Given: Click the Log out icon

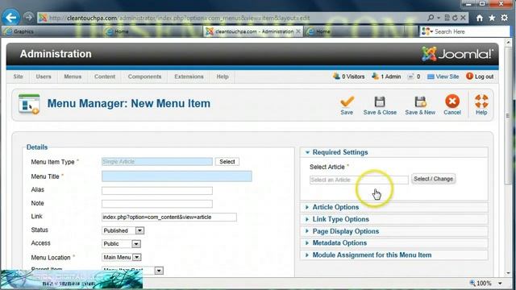Looking at the screenshot, I should click(469, 77).
